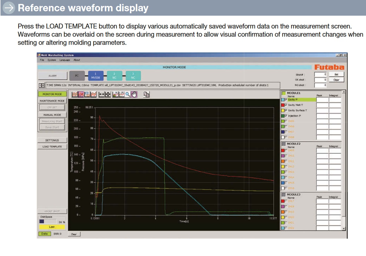The height and width of the screenshot is (256, 366).
Task: Open the File menu
Action: pyautogui.click(x=42, y=60)
